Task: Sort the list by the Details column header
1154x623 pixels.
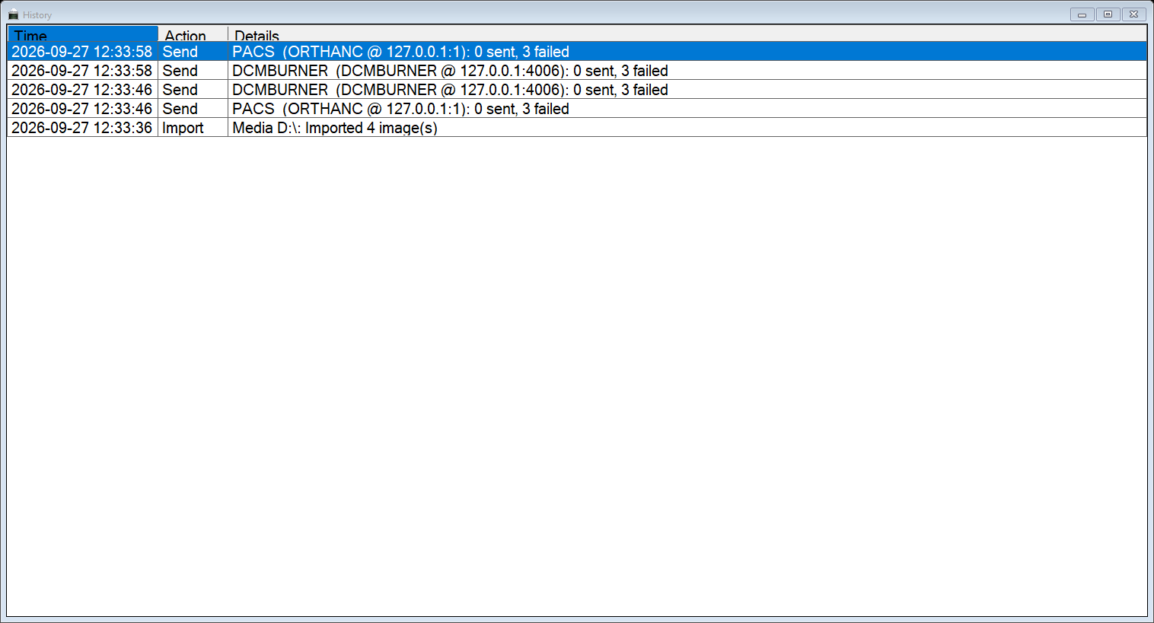Action: coord(687,34)
